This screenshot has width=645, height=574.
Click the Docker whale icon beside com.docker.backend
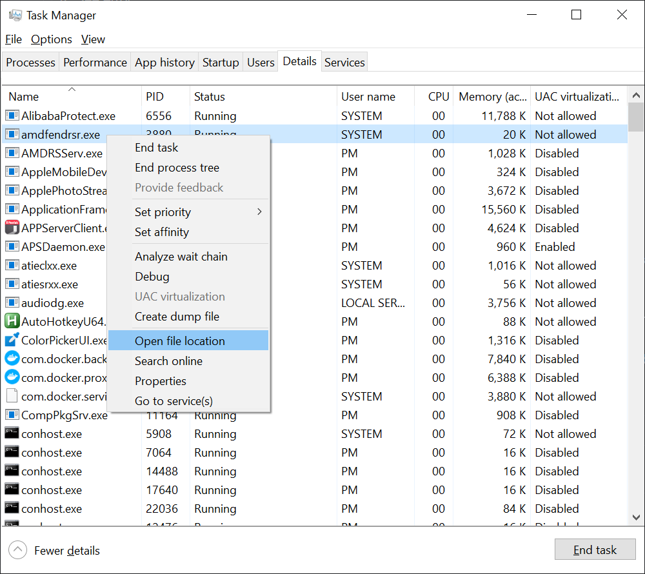[12, 359]
